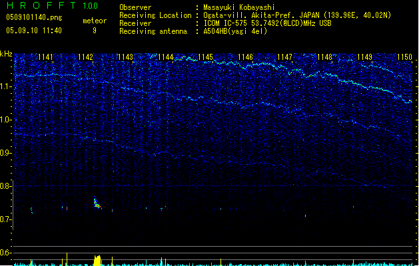
Task: Click the 1142 time marker
Action: (x=85, y=57)
